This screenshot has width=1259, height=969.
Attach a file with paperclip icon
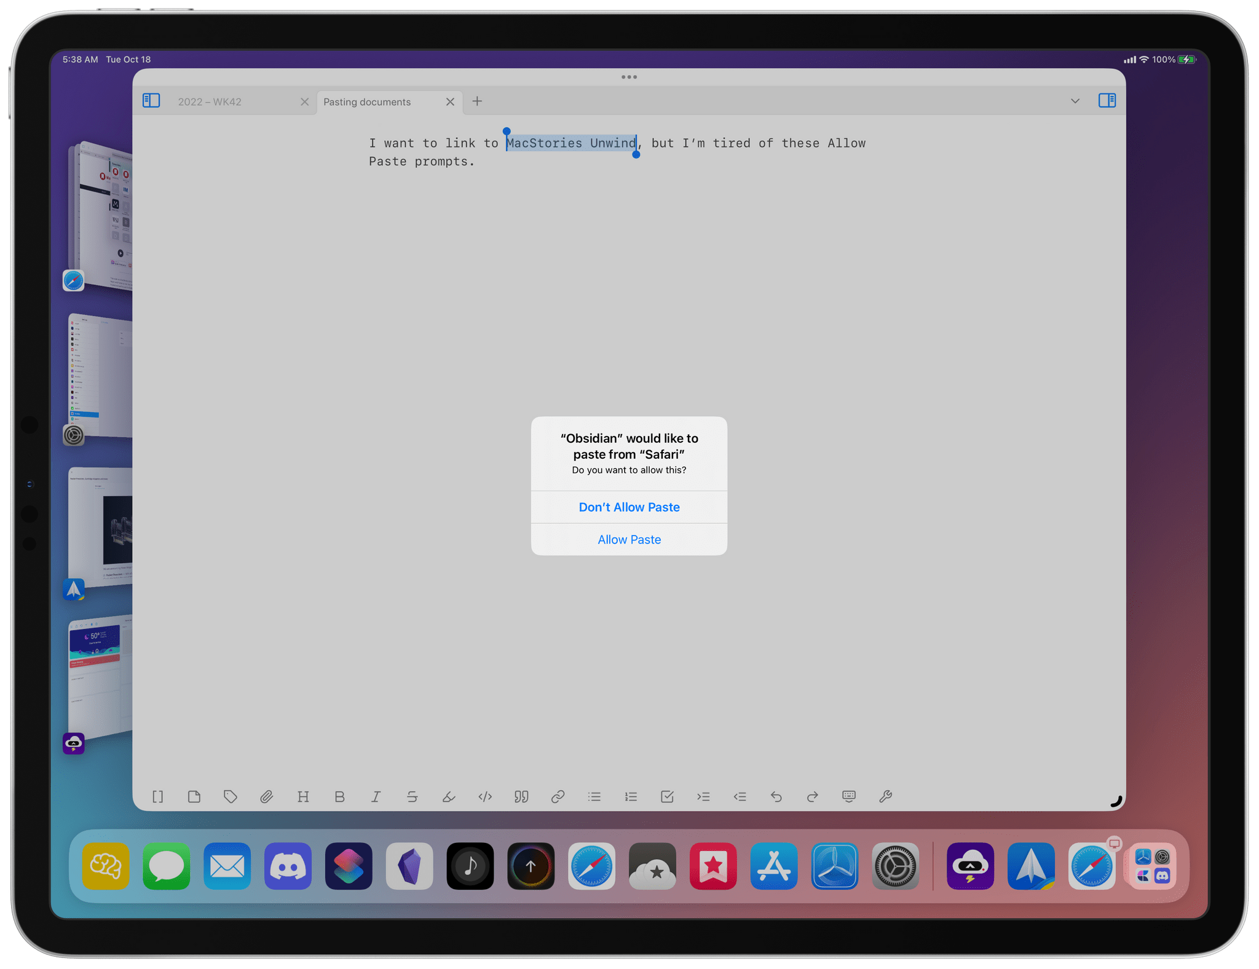(266, 797)
